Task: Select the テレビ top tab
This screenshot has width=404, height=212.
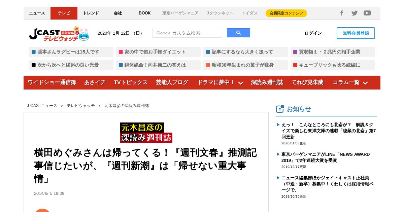Action: click(64, 13)
